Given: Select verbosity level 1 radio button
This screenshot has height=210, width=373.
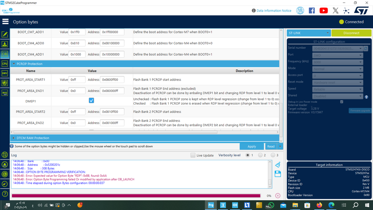Looking at the screenshot, I should [x=248, y=155].
